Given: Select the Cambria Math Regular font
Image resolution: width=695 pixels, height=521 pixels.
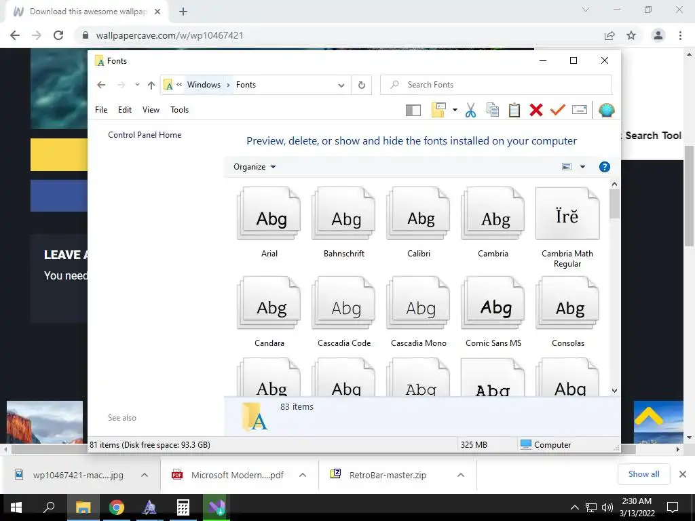Looking at the screenshot, I should [x=567, y=227].
